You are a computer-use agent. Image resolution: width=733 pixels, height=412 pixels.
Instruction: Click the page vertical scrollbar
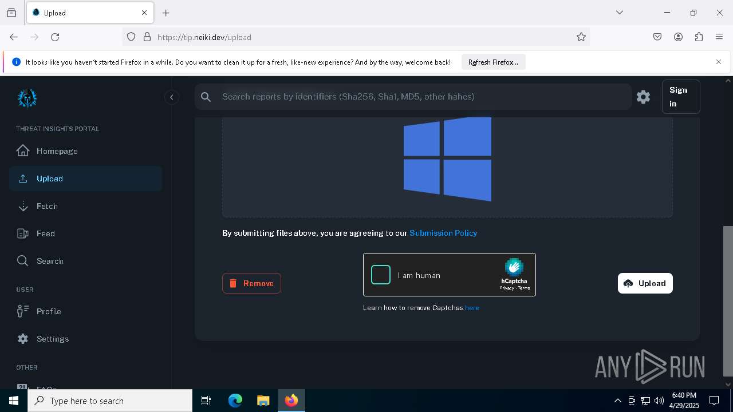[728, 300]
